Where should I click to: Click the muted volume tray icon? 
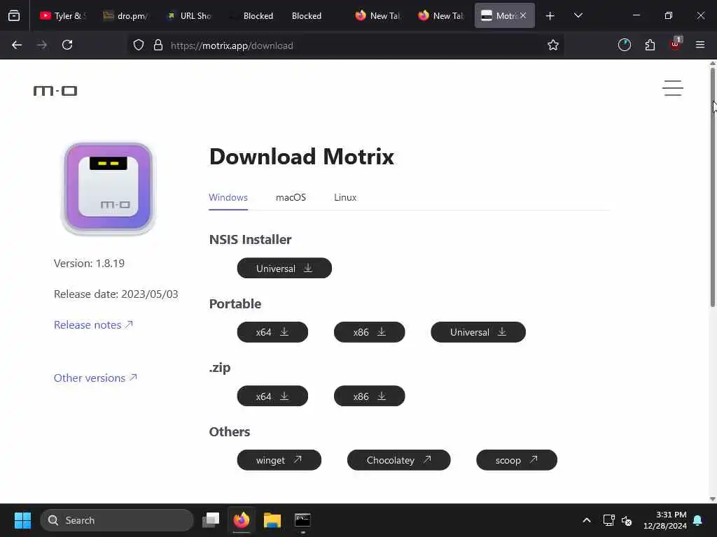coord(627,520)
